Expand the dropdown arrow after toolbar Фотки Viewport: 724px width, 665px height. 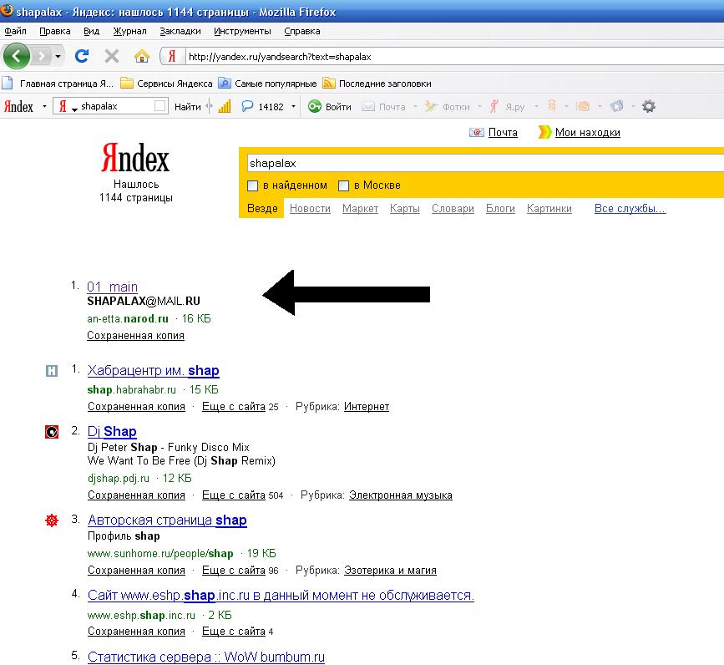tap(479, 107)
